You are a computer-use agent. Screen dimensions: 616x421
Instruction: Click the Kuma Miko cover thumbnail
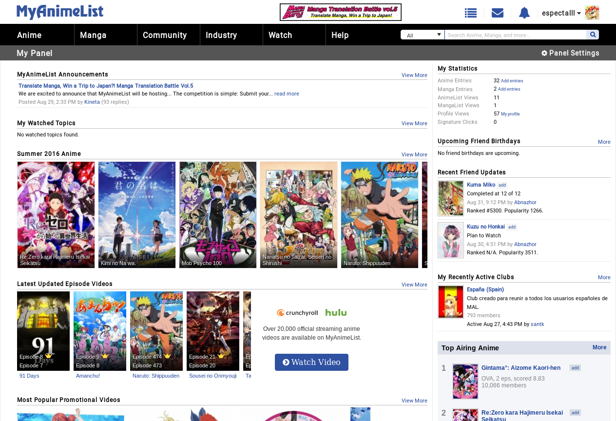tap(451, 198)
